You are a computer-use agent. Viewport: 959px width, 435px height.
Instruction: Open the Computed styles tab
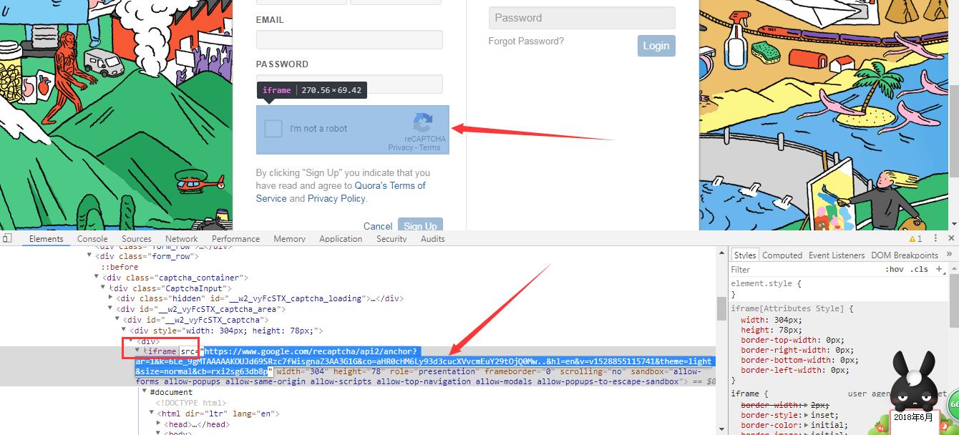tap(782, 255)
